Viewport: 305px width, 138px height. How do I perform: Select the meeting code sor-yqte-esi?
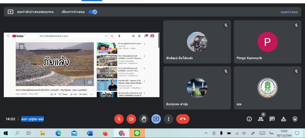point(32,119)
